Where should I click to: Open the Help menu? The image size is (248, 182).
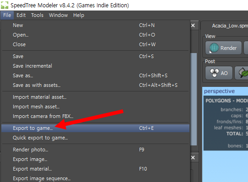pos(79,15)
